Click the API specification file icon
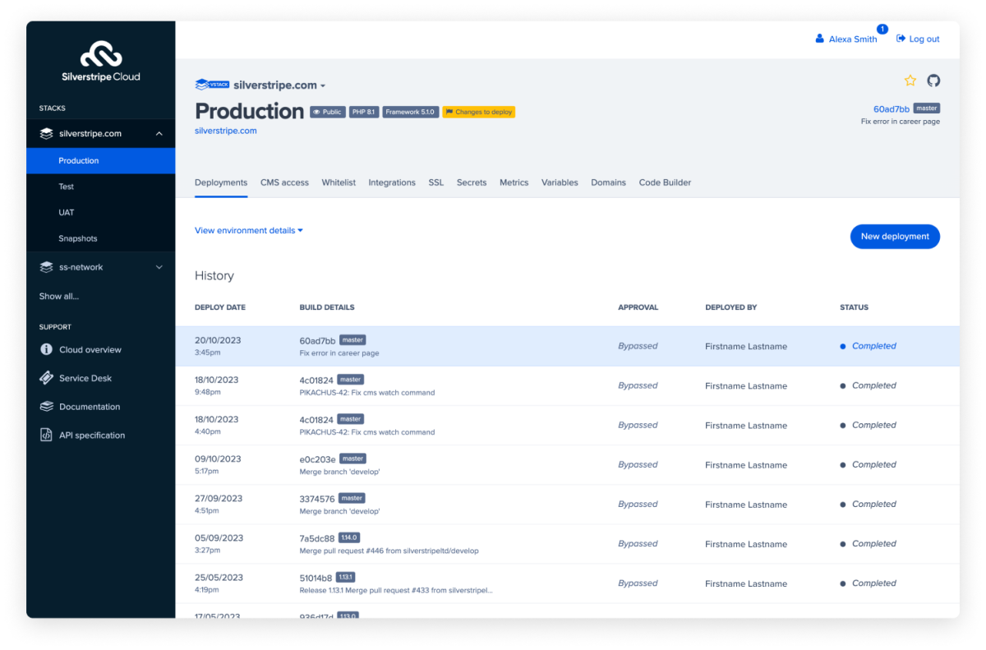Image resolution: width=986 pixels, height=650 pixels. [x=46, y=436]
